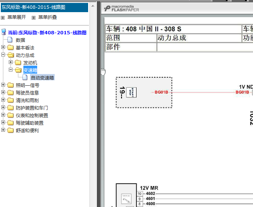Click the left red BG01B wire label

[161, 92]
